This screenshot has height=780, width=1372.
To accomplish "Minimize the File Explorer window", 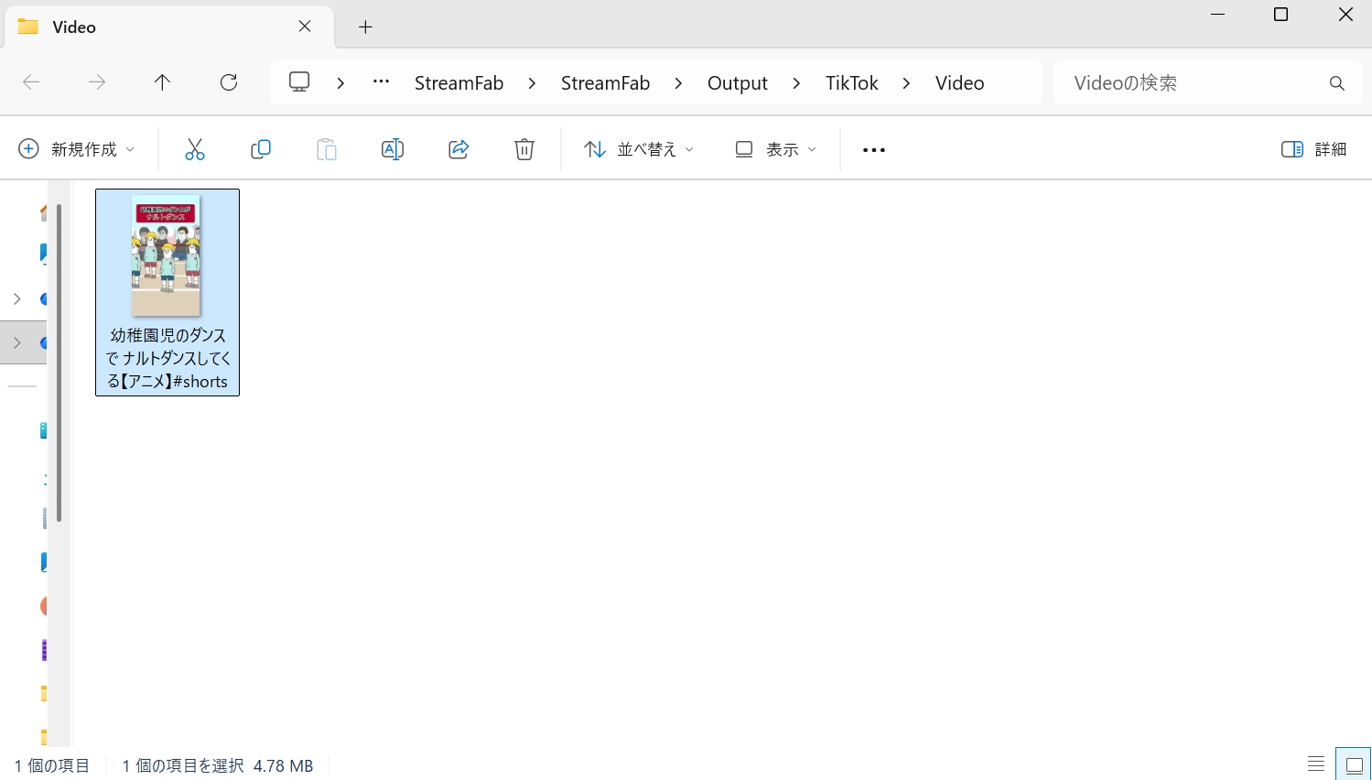I will (x=1217, y=15).
